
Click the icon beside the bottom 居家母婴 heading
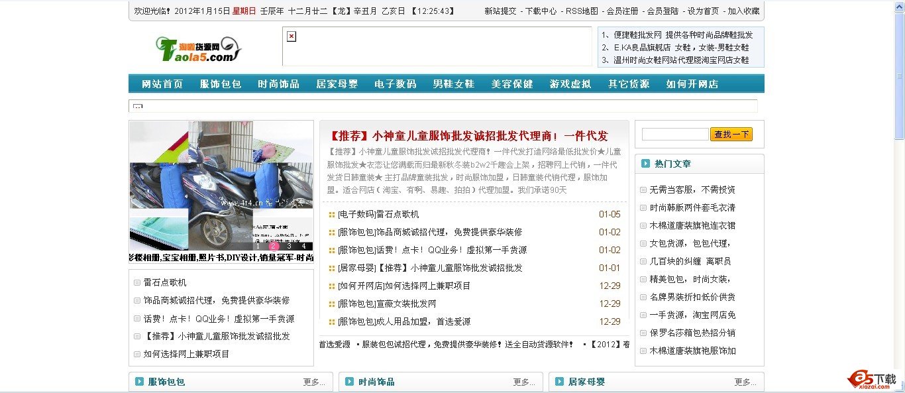[559, 382]
